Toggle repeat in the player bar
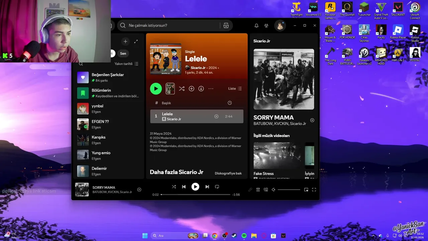Viewport: 428px width, 241px height. click(x=217, y=187)
